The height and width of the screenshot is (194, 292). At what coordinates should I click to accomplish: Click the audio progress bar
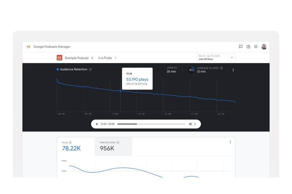pos(151,124)
